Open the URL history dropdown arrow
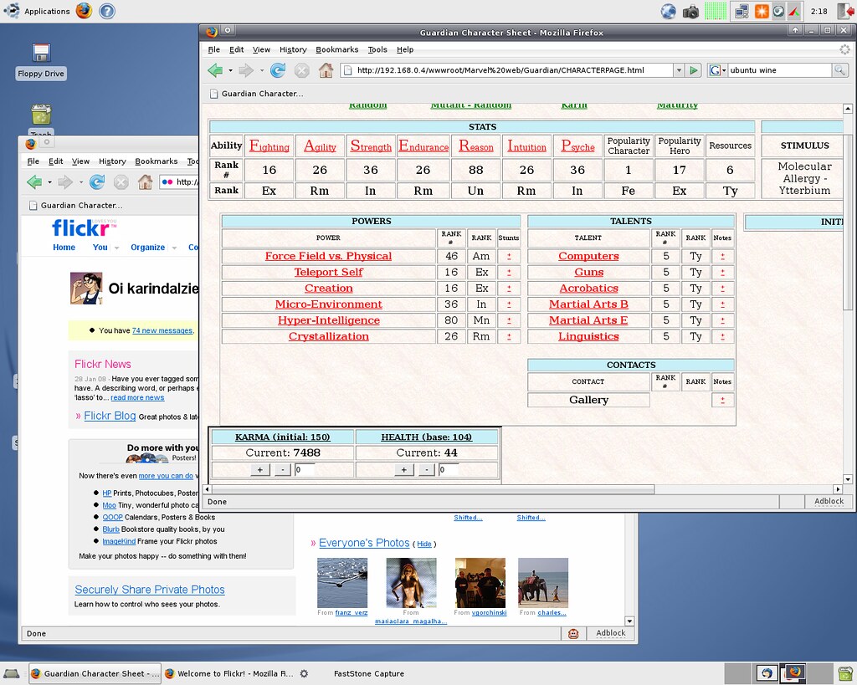The width and height of the screenshot is (857, 685). tap(679, 70)
